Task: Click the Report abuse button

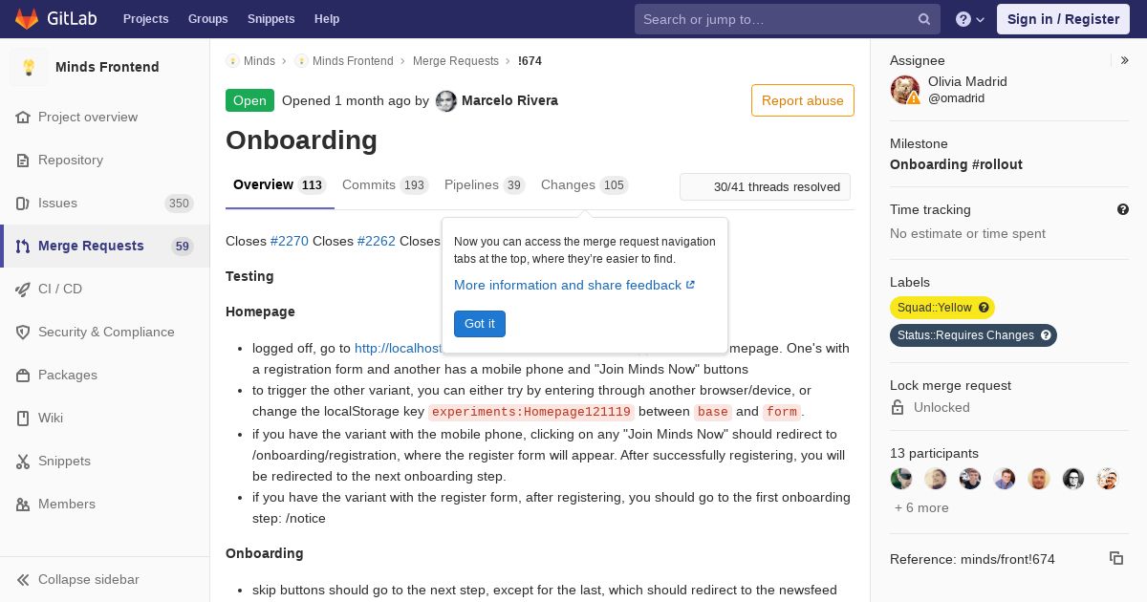Action: point(803,100)
